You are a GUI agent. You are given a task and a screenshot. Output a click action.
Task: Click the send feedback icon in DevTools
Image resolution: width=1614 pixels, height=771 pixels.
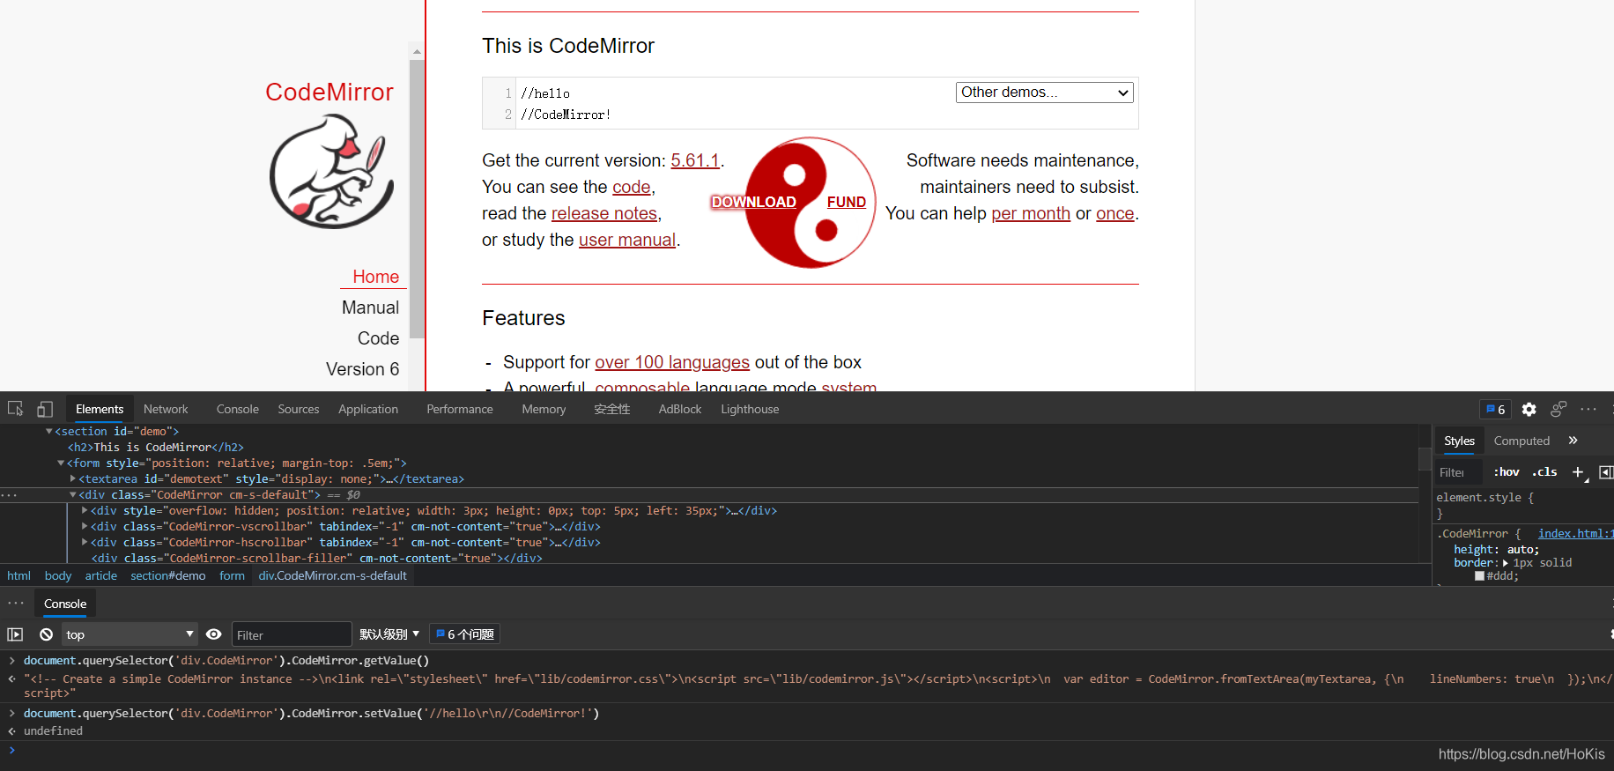[x=1558, y=409]
